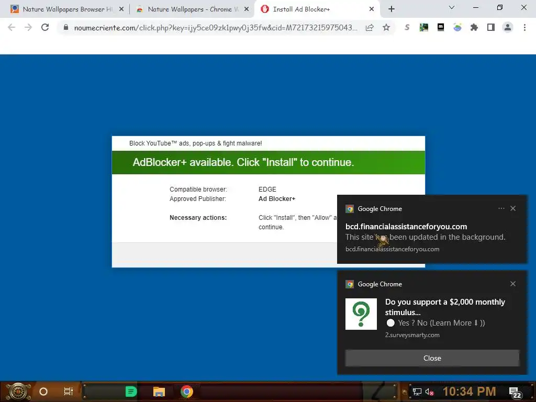Open Task View on taskbar

pos(69,392)
